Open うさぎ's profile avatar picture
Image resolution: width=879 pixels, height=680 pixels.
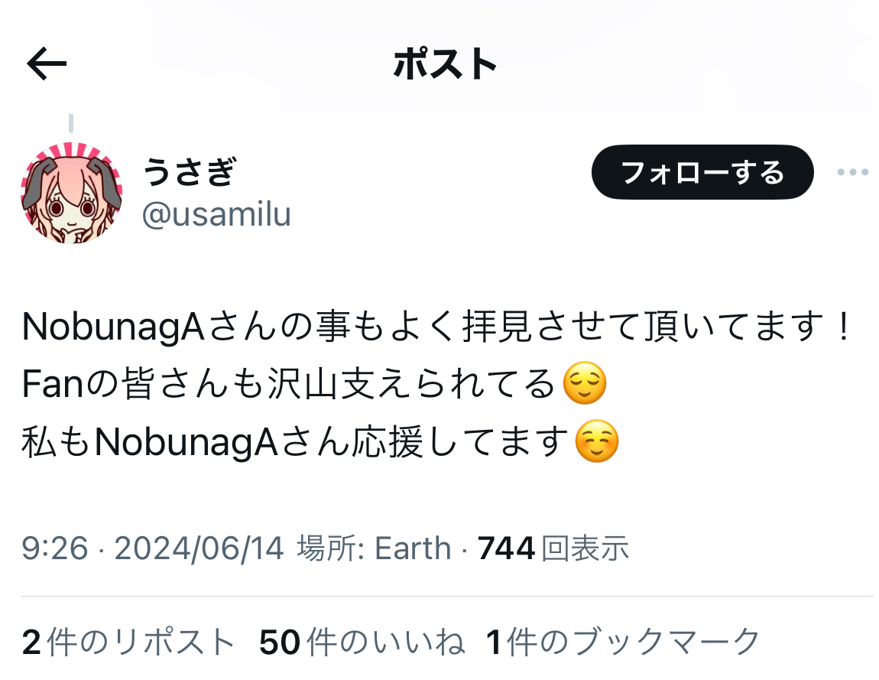click(71, 193)
